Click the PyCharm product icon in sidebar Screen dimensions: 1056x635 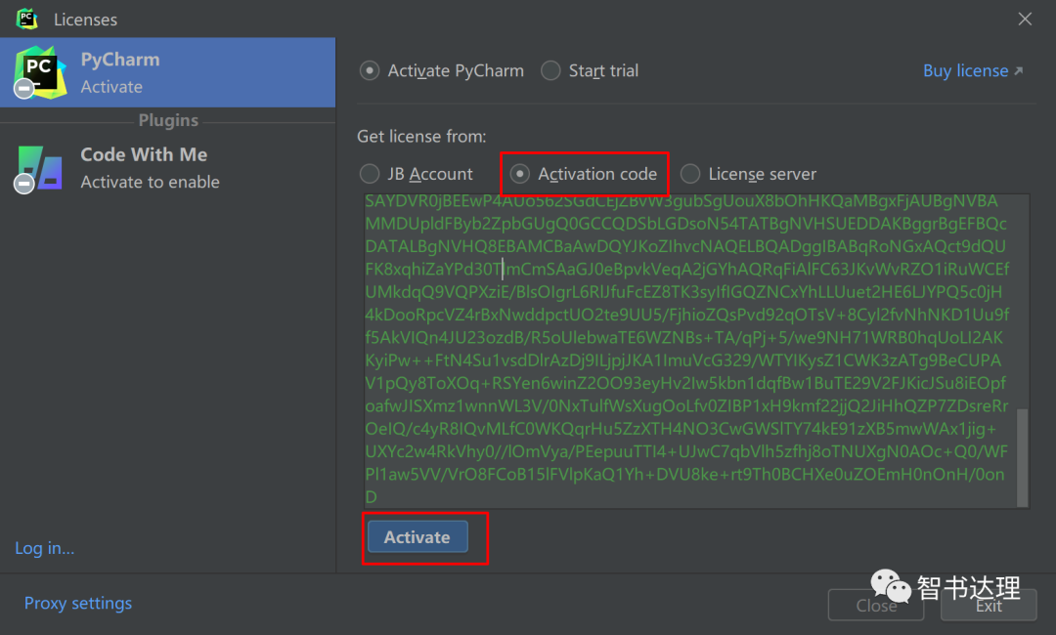point(38,71)
